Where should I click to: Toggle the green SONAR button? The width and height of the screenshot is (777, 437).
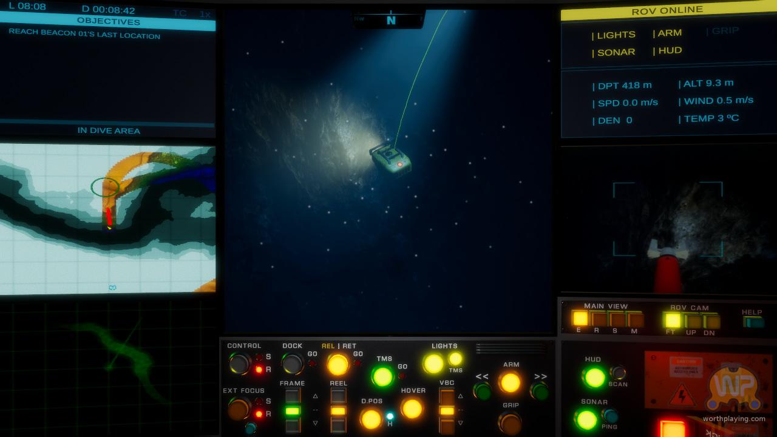[586, 419]
